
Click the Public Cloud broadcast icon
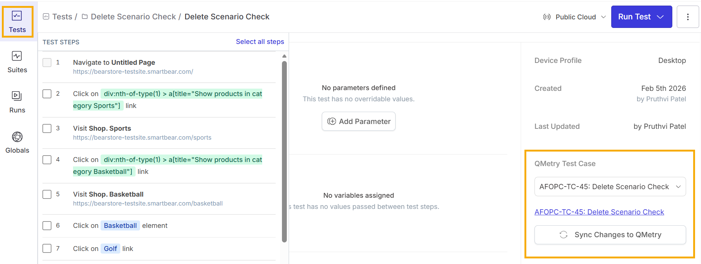click(547, 17)
